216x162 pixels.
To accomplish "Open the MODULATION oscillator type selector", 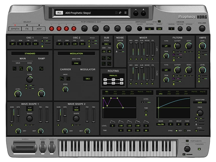I will [76, 53].
